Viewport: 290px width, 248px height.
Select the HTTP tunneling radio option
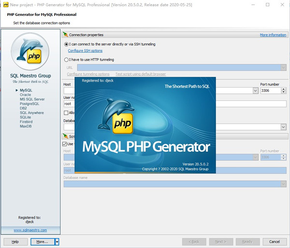66,60
